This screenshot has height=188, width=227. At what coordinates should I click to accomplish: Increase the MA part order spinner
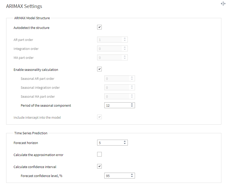point(125,56)
